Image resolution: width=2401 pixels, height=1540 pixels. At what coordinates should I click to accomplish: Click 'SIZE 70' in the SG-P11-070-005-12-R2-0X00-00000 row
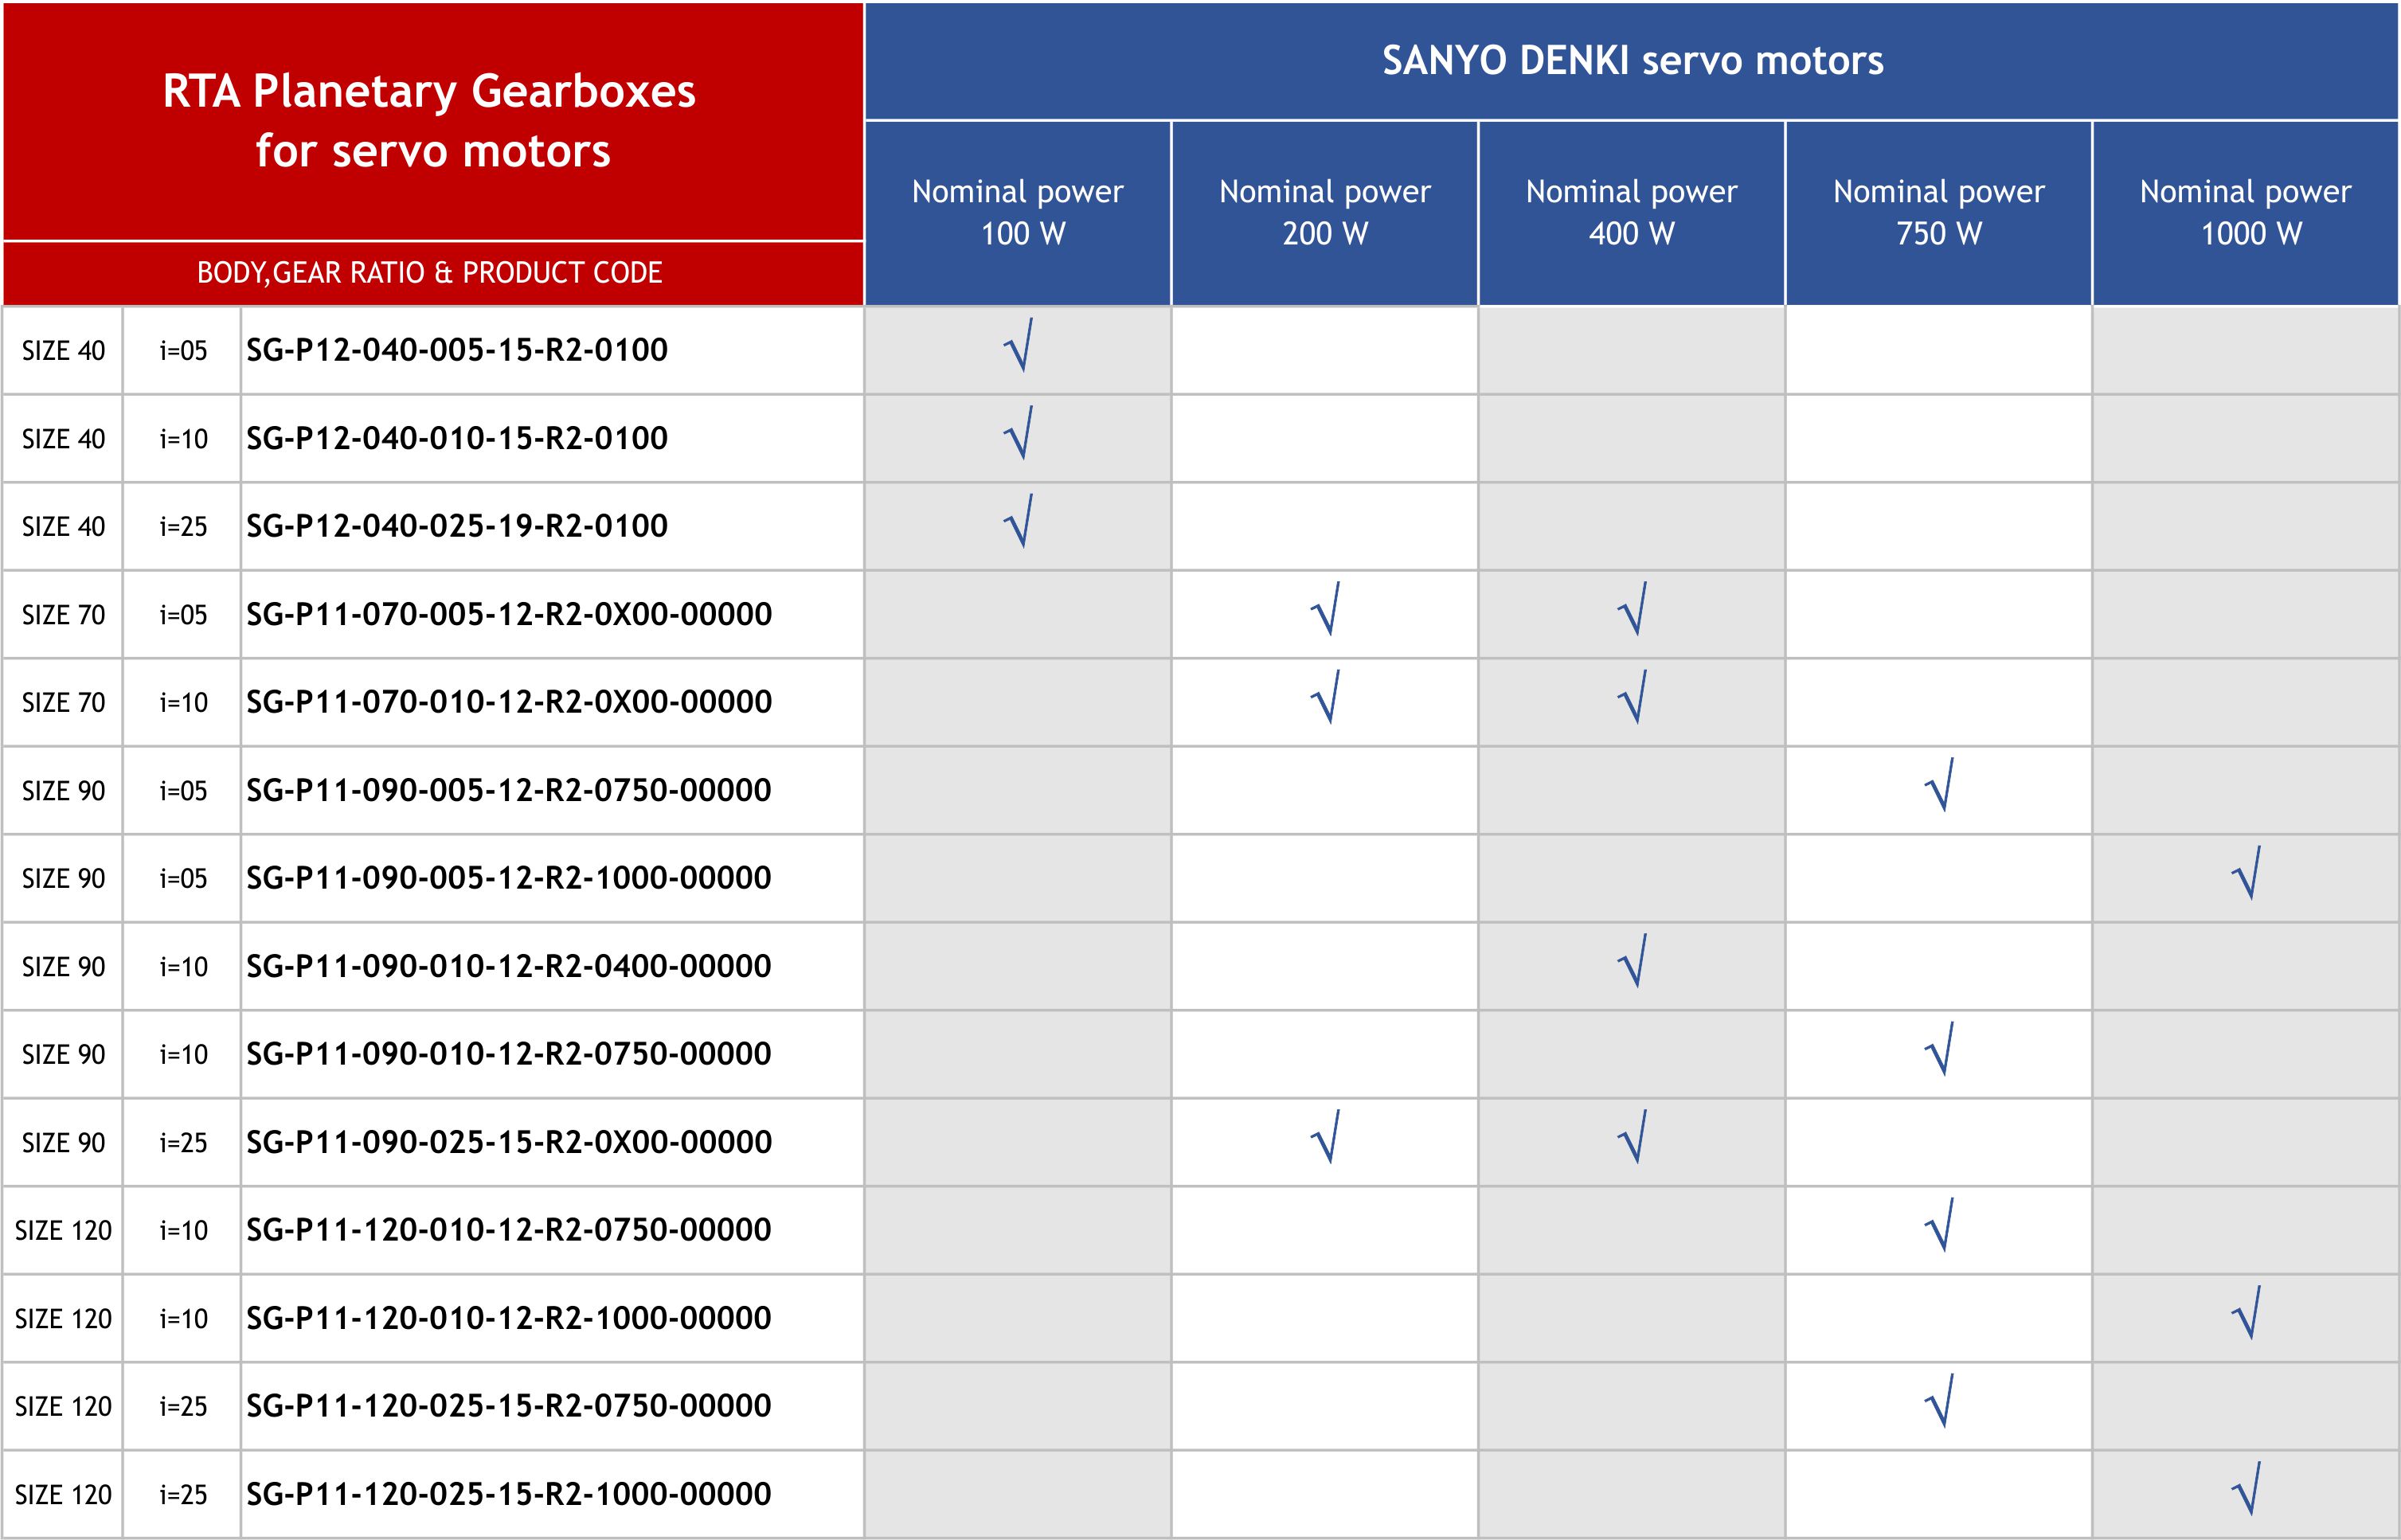click(63, 615)
